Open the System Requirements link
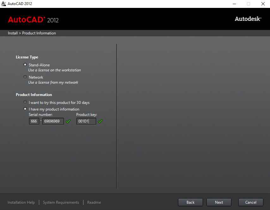 click(x=61, y=202)
